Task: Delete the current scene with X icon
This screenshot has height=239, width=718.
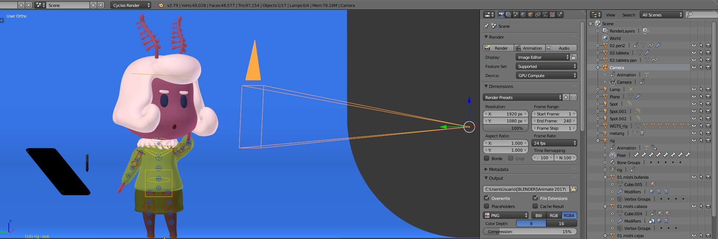Action: [101, 5]
